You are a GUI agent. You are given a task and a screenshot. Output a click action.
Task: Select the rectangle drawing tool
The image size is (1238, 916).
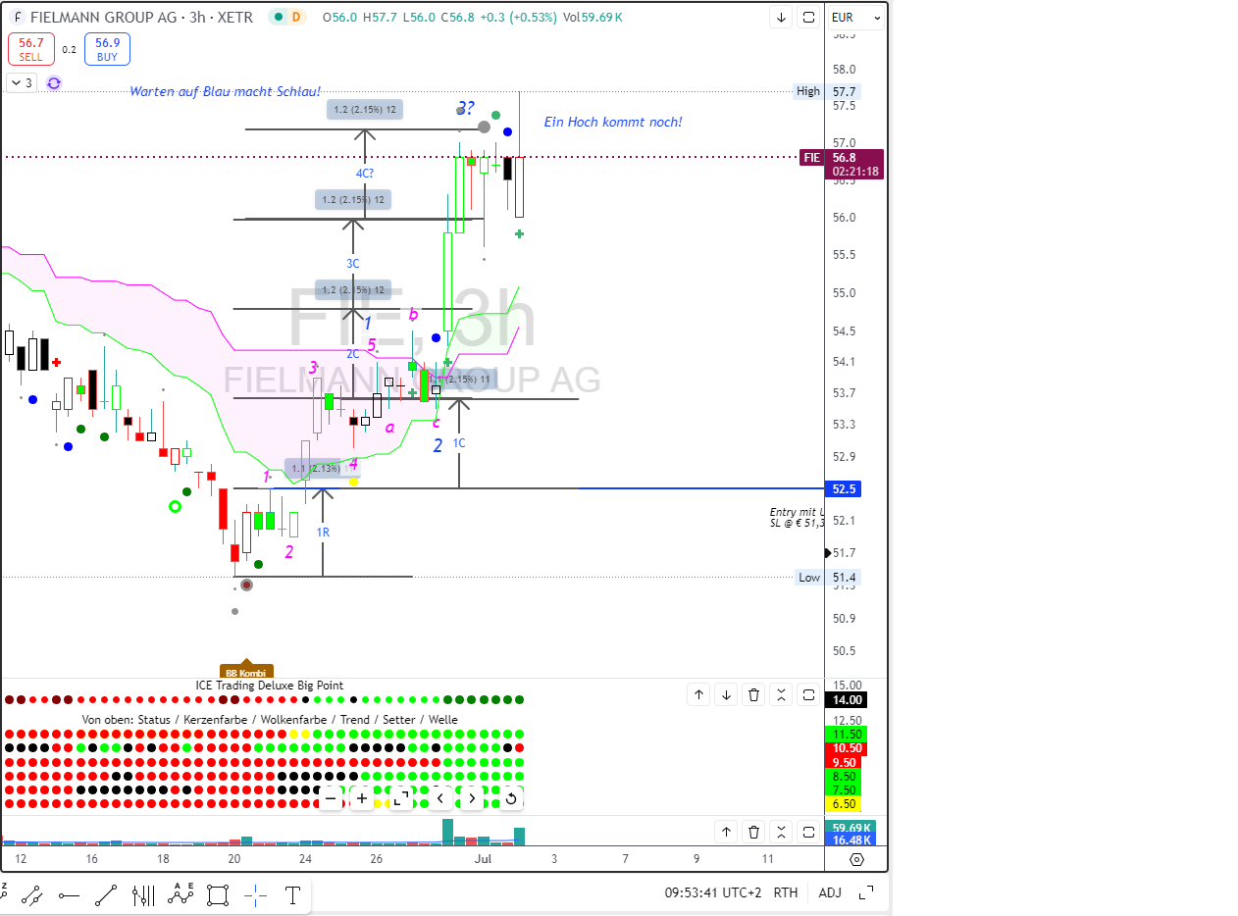[x=218, y=894]
